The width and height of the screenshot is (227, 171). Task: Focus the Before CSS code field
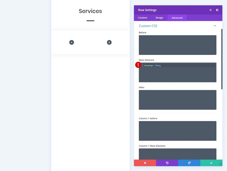click(177, 45)
